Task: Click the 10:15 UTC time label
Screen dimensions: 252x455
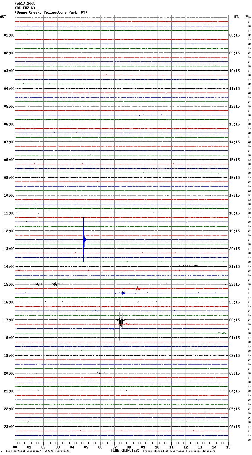Action: pyautogui.click(x=235, y=71)
